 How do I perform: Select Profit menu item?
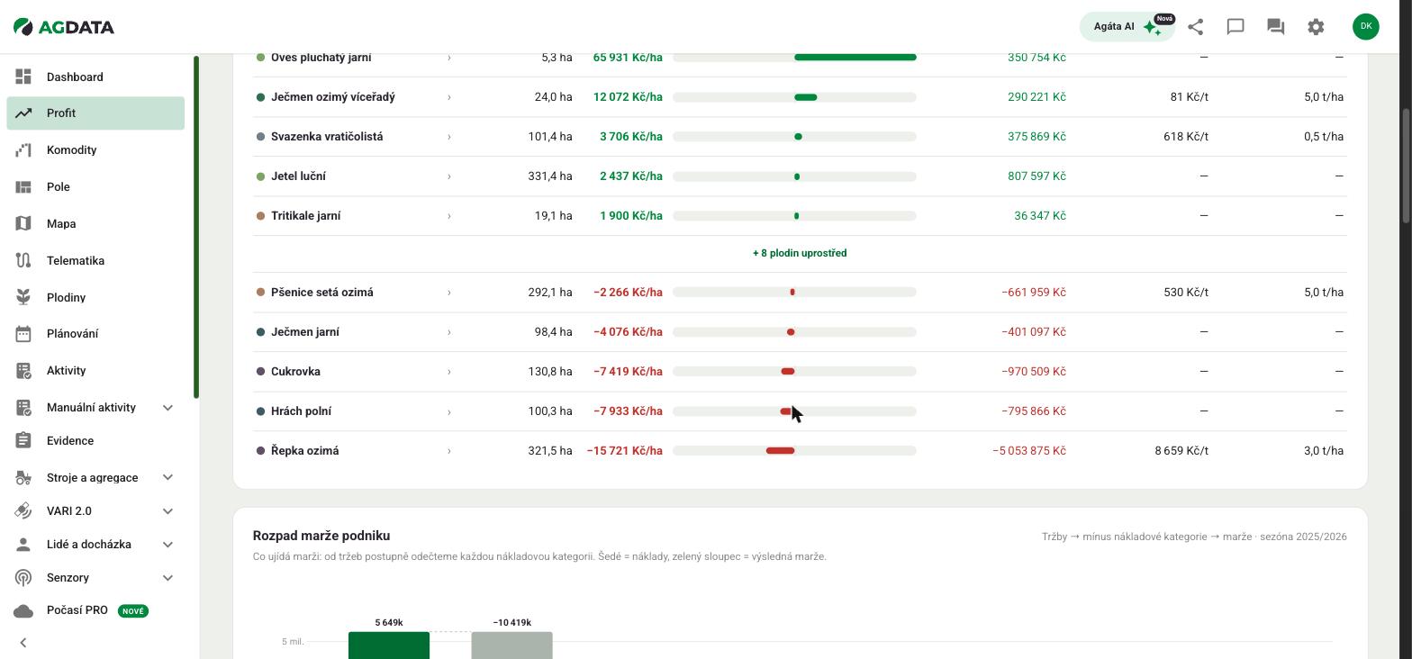tap(95, 113)
